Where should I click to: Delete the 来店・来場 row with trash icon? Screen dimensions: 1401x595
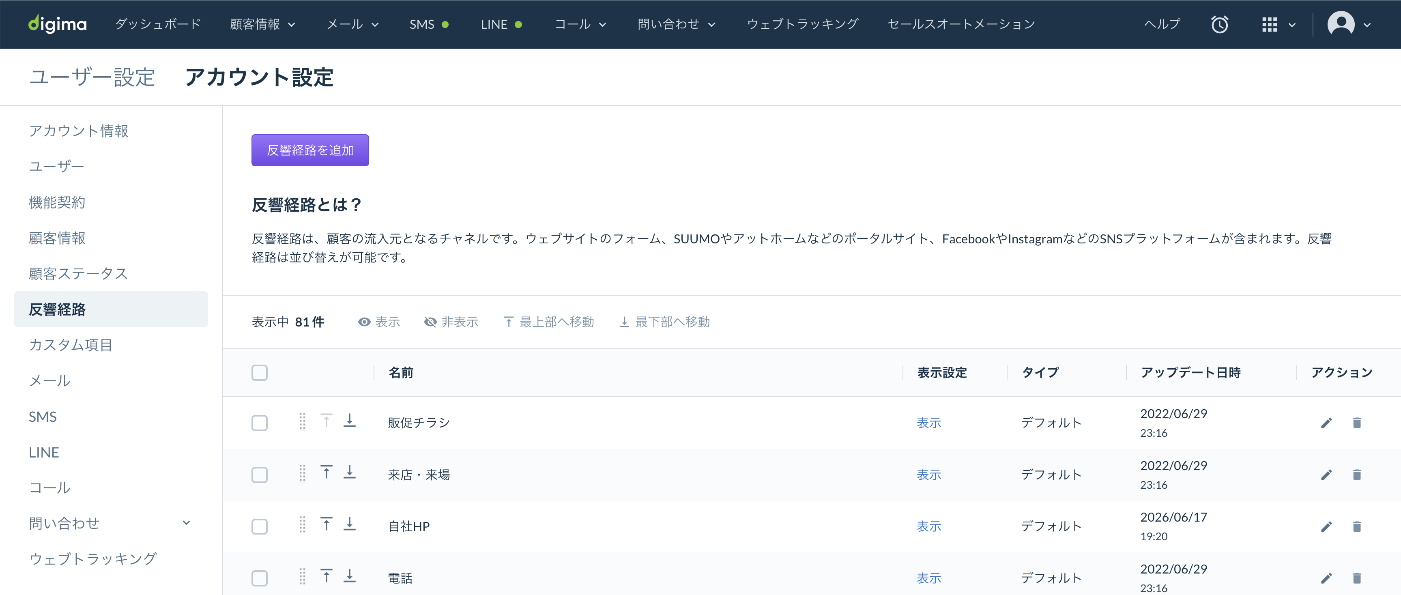coord(1357,475)
